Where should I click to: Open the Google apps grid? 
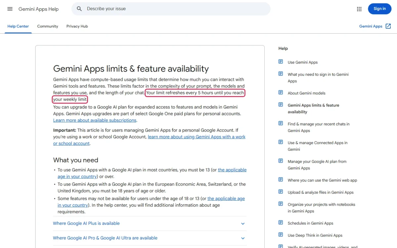pyautogui.click(x=359, y=9)
